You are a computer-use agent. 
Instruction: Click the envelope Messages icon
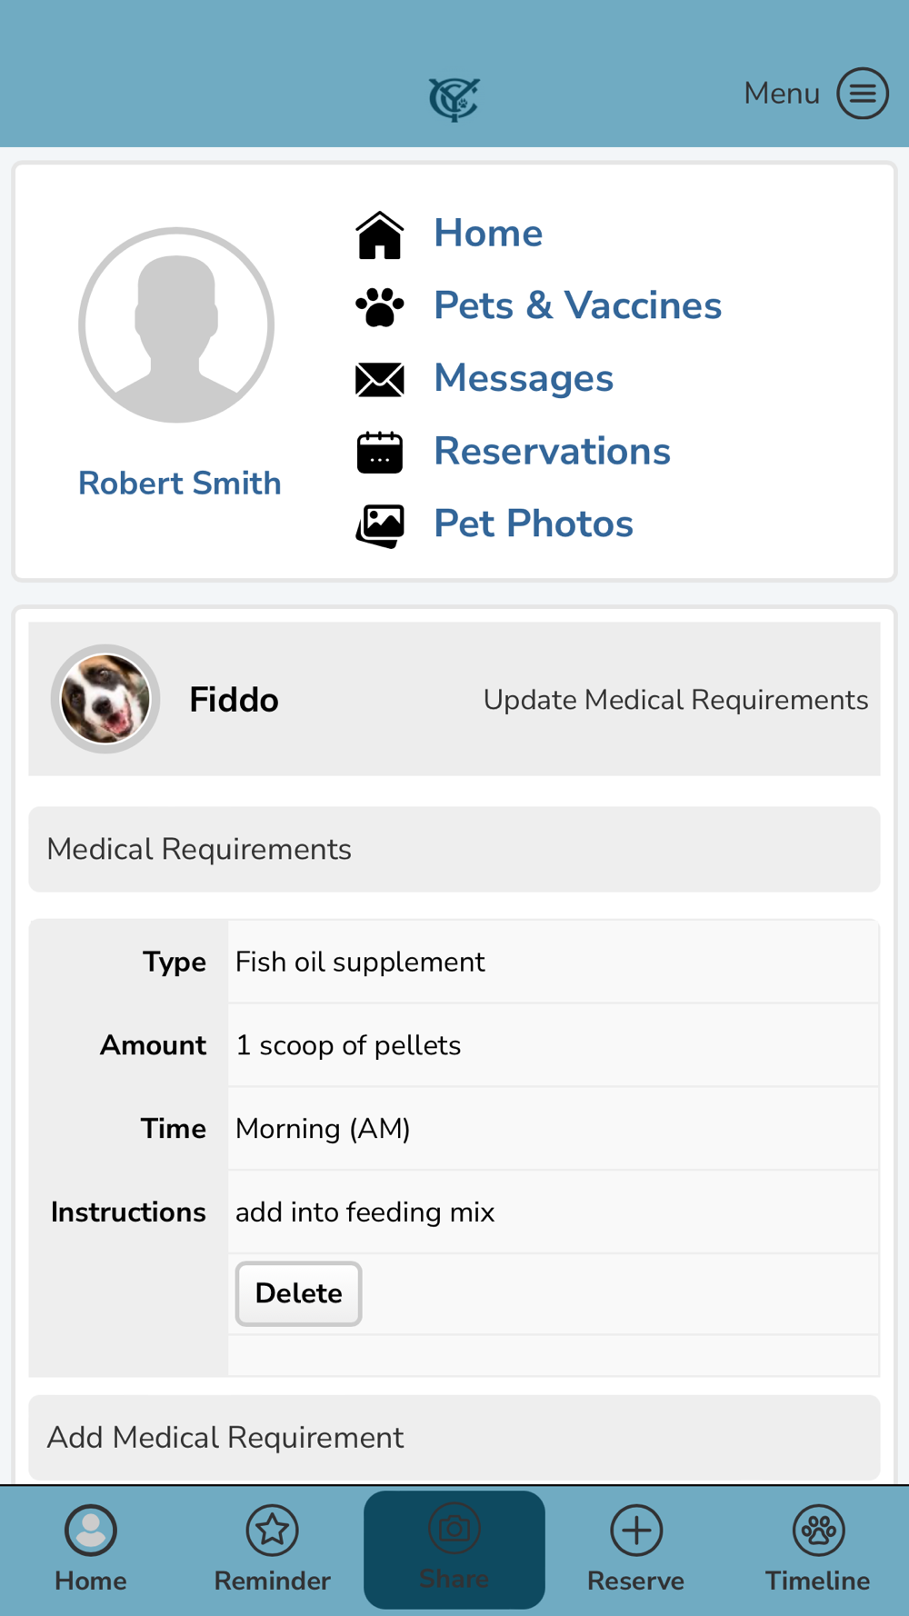[379, 380]
